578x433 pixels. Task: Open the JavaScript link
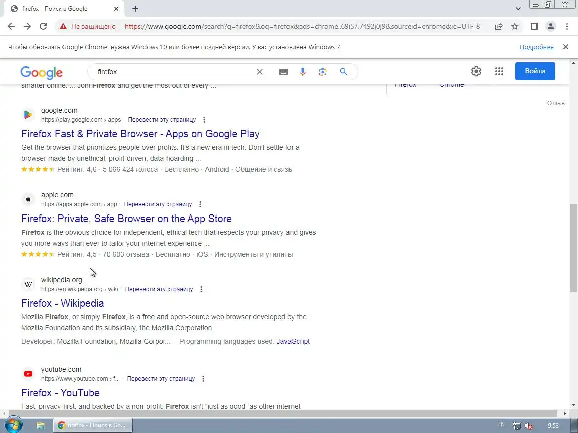(293, 341)
